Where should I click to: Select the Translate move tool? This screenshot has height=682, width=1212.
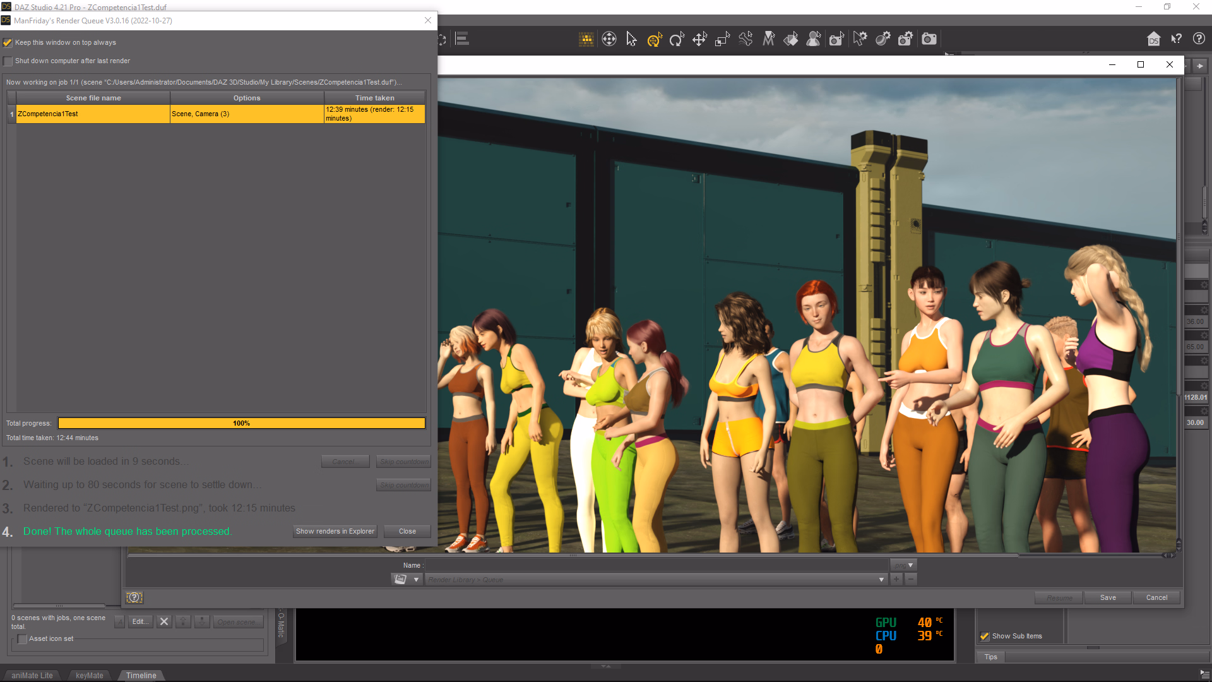coord(699,40)
